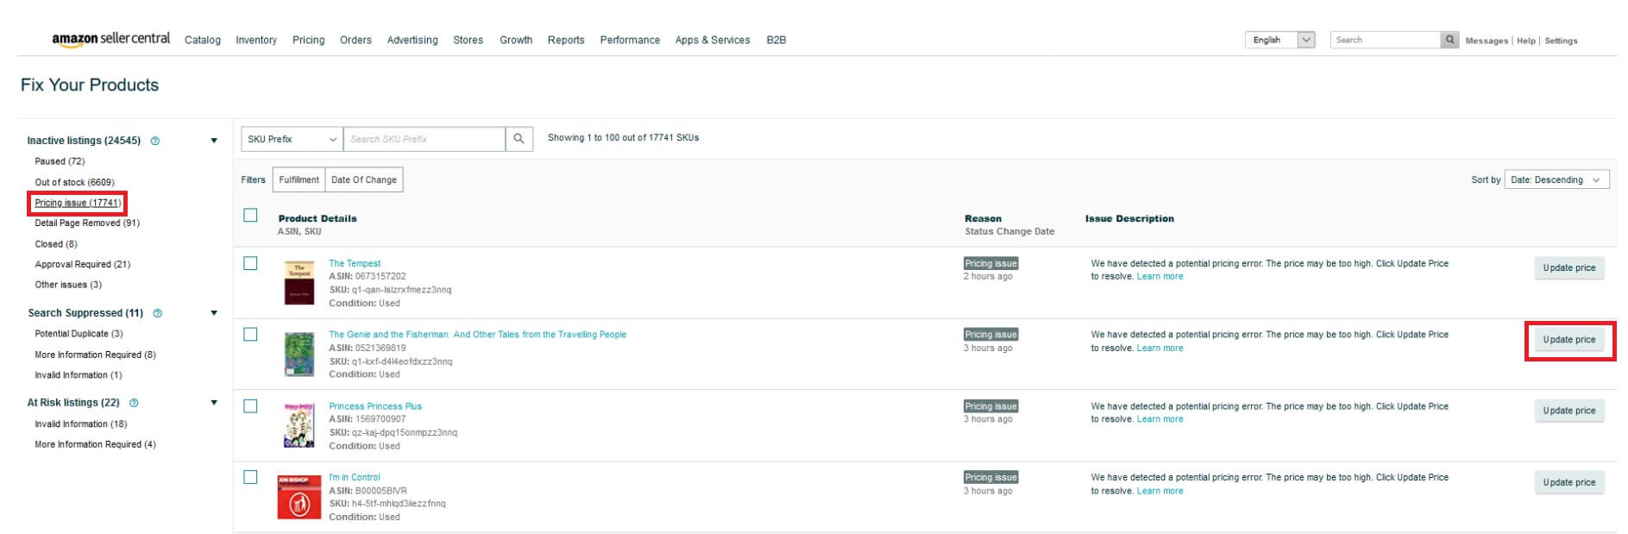Open The Tempest book cover thumbnail
This screenshot has height=534, width=1628.
point(299,283)
